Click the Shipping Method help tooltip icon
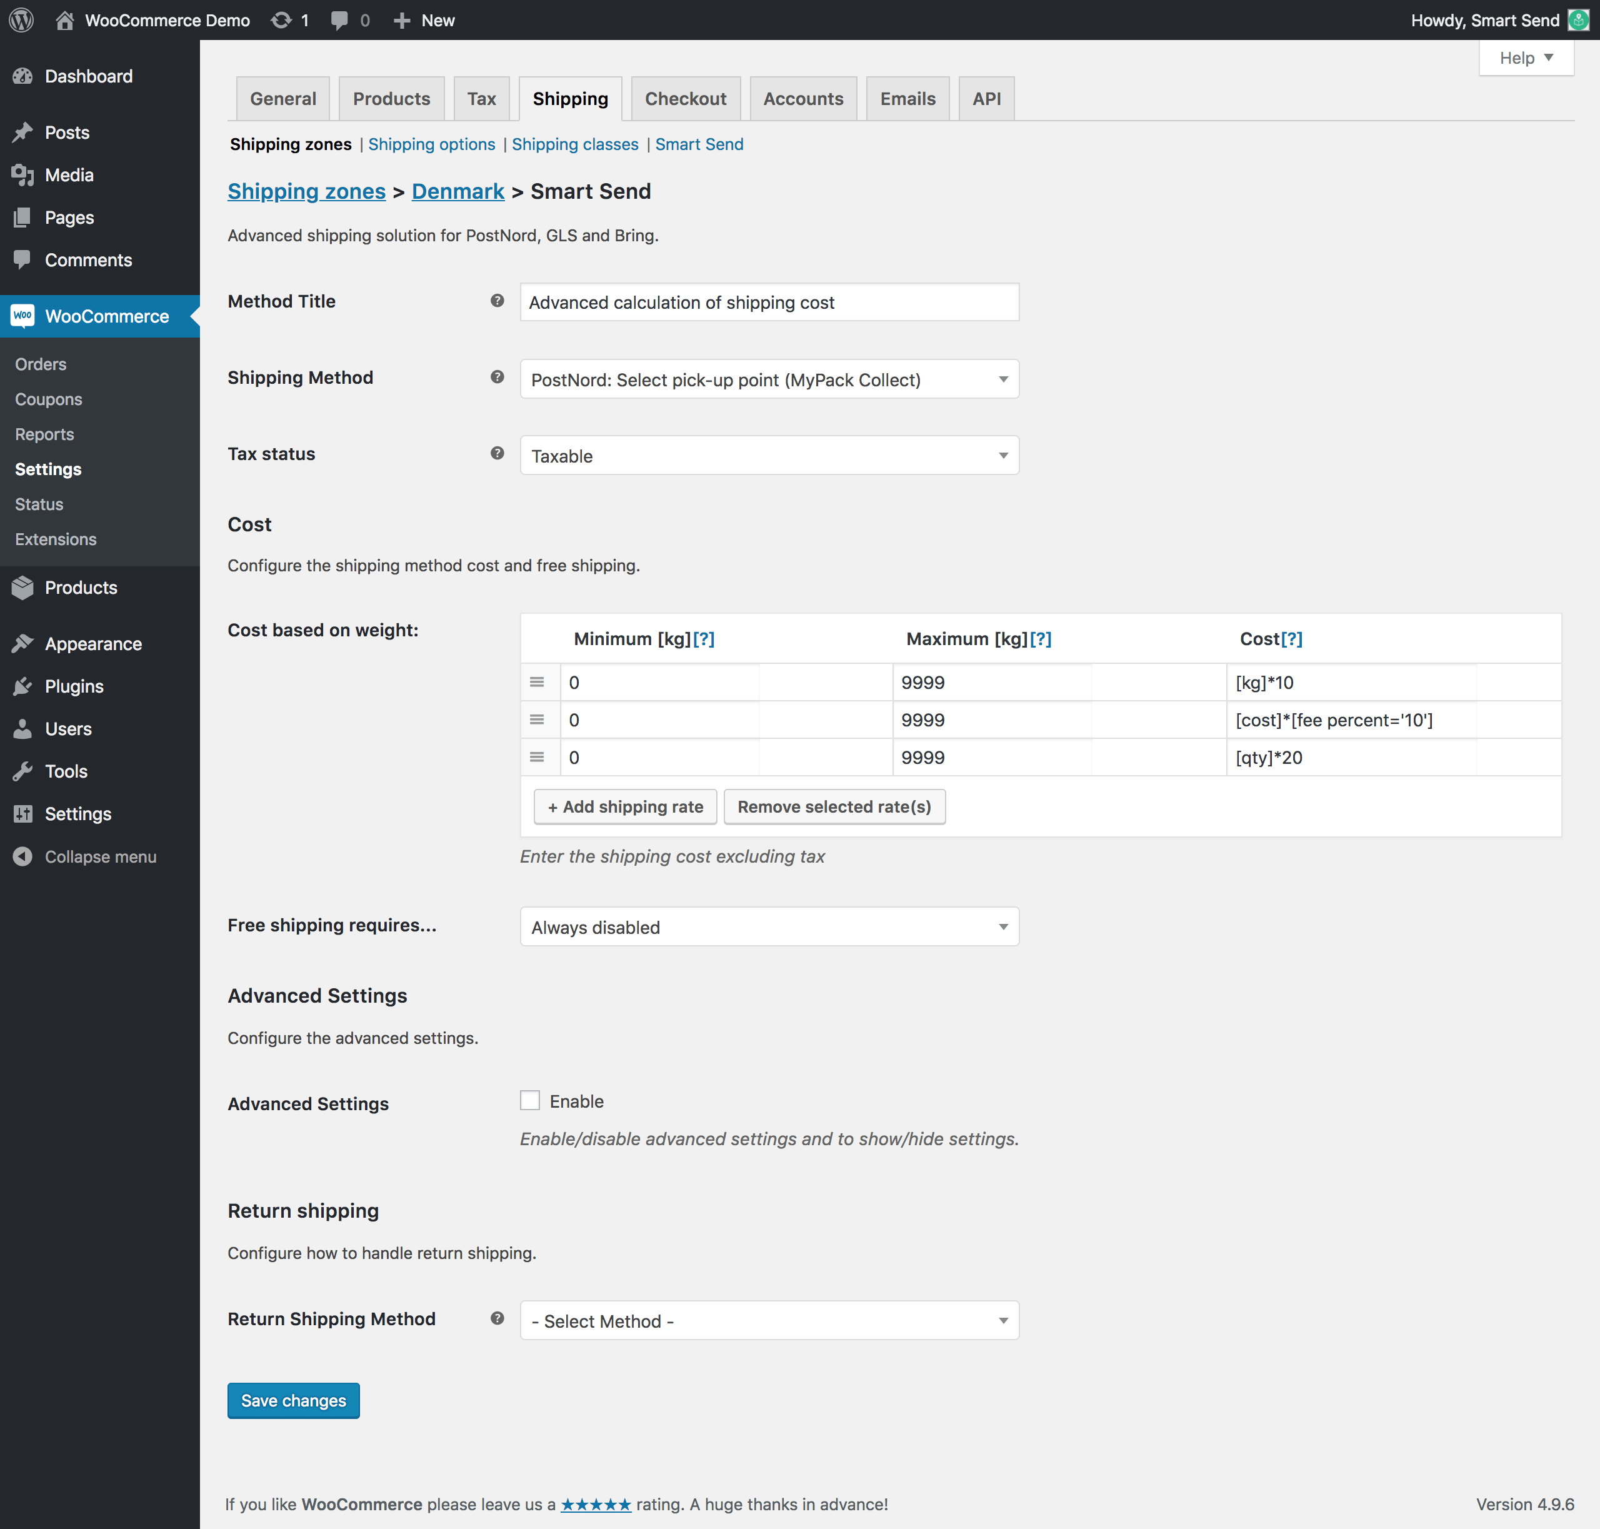The width and height of the screenshot is (1600, 1529). tap(497, 376)
